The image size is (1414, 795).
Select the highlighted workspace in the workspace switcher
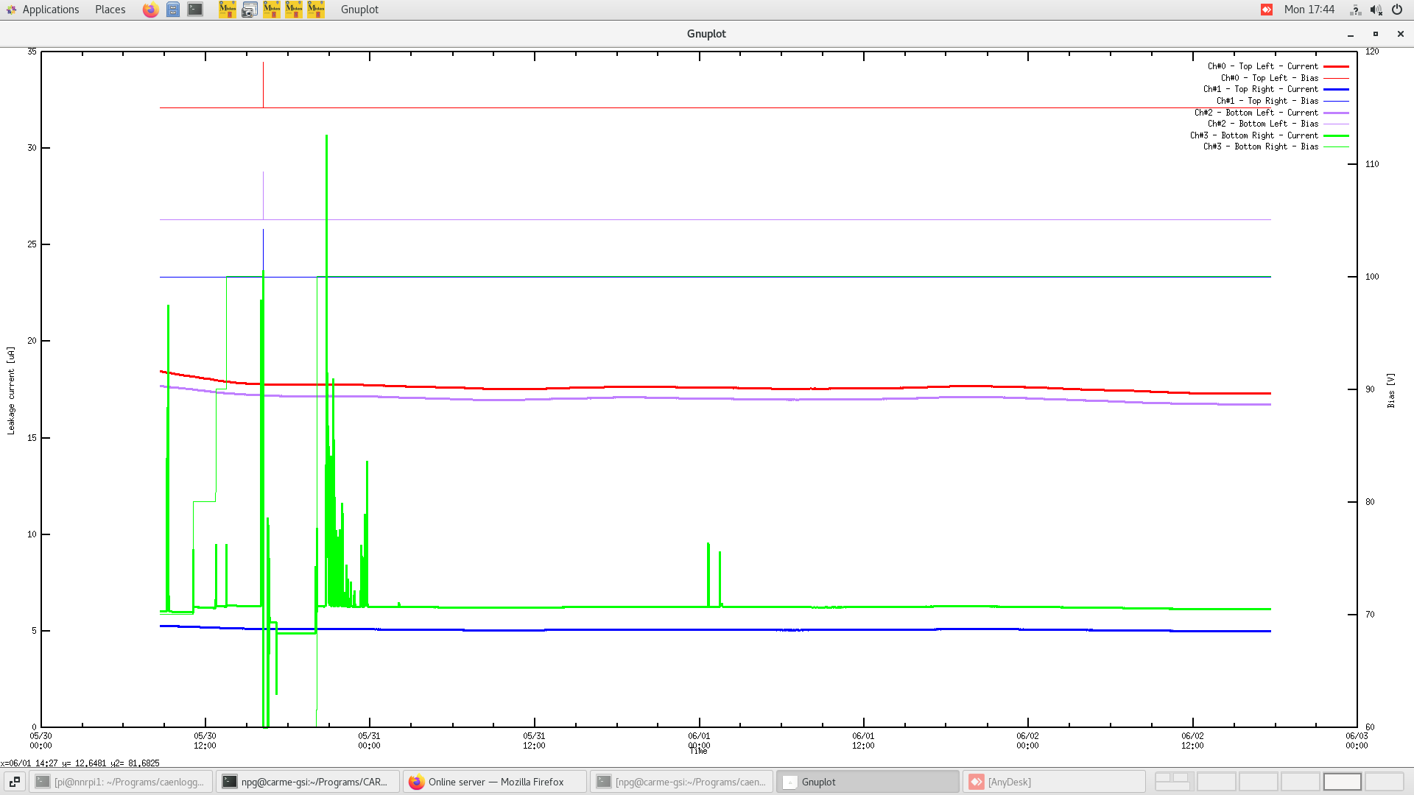click(x=1343, y=781)
